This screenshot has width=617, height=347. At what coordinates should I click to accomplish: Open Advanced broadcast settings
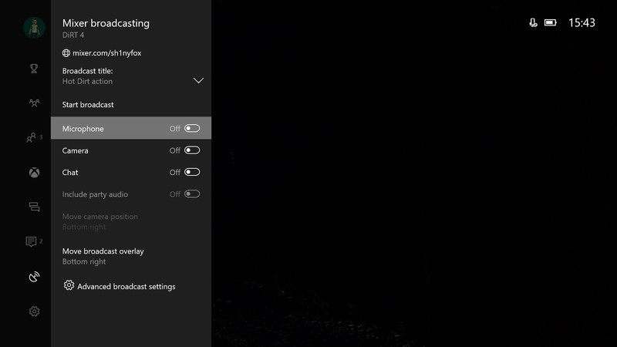coord(126,286)
